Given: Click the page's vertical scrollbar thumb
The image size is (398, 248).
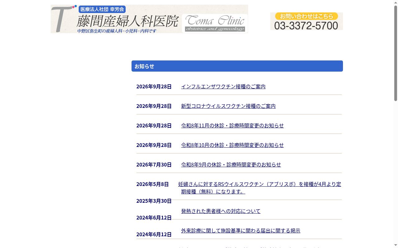Looking at the screenshot, I should [x=396, y=53].
